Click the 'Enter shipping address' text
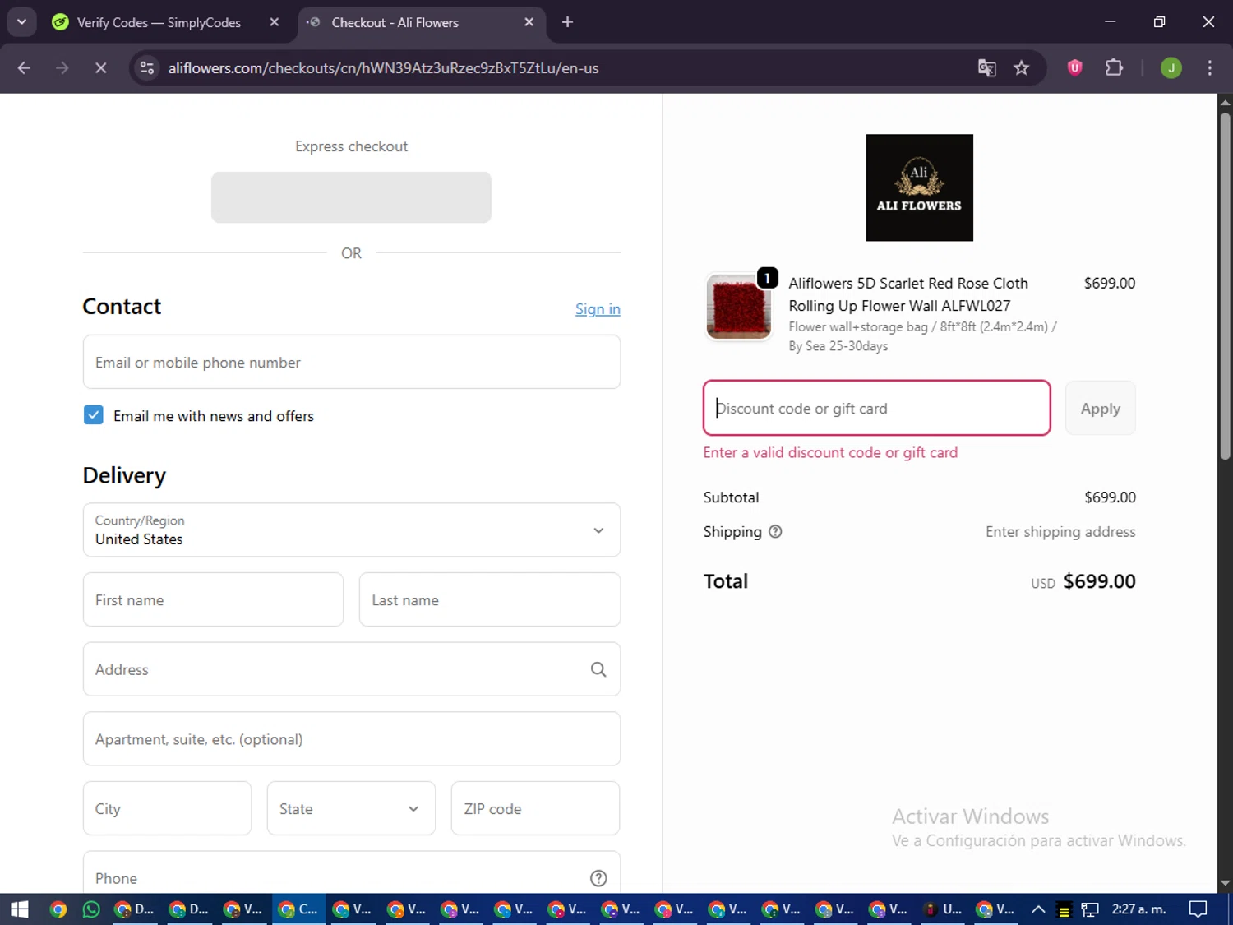 click(x=1060, y=532)
